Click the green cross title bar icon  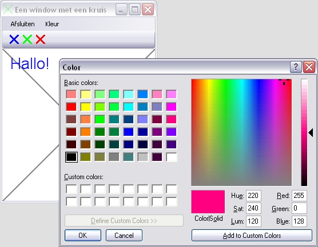pyautogui.click(x=8, y=9)
